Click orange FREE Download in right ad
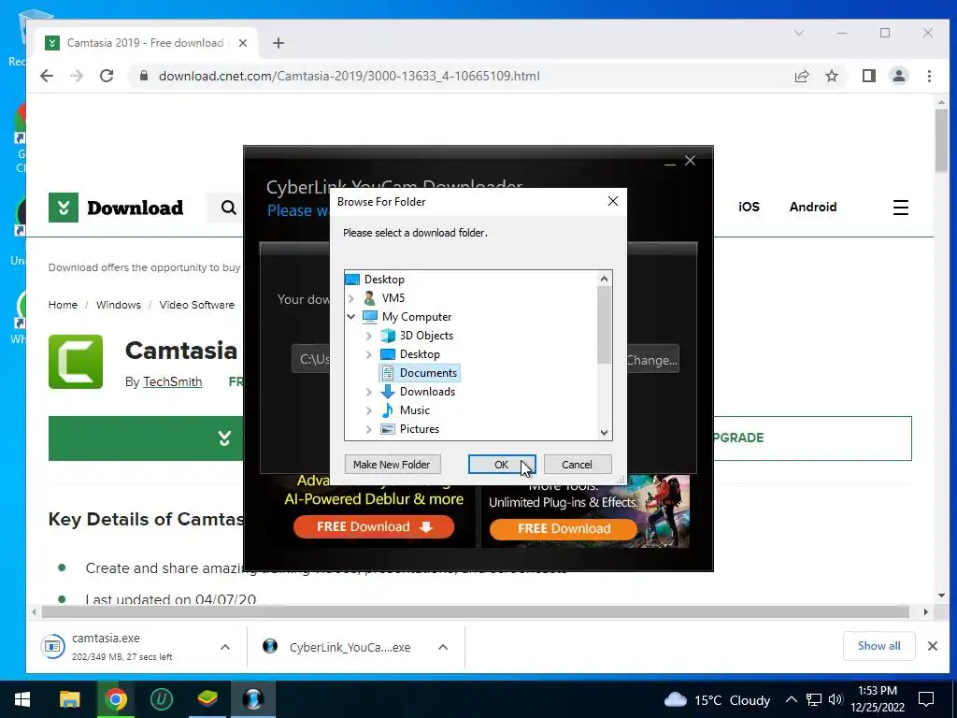 click(564, 529)
